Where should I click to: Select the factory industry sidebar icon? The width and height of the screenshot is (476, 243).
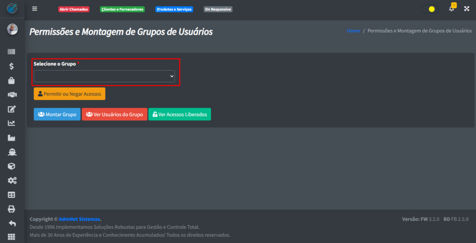(x=12, y=138)
